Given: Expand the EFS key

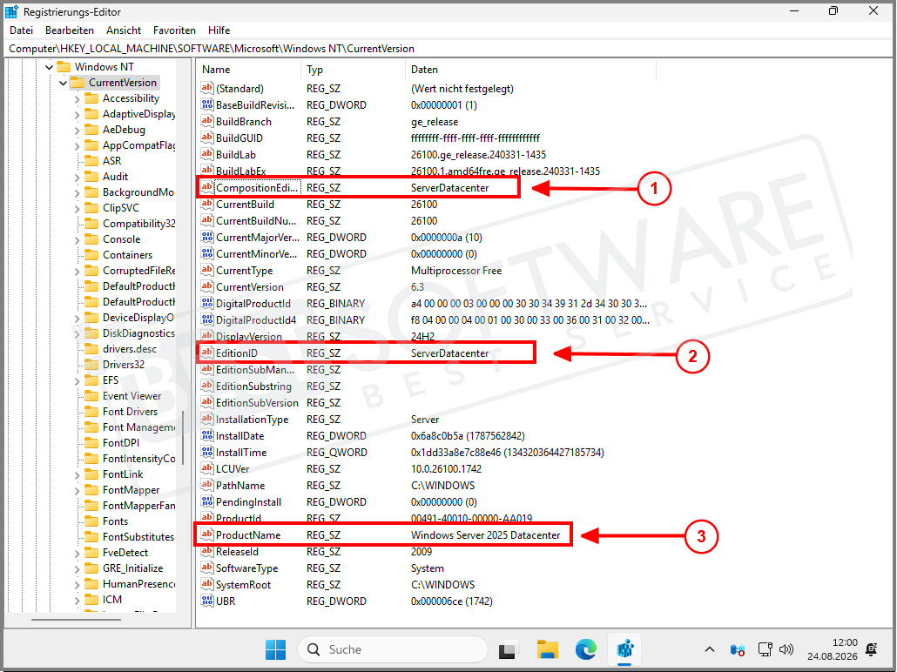Looking at the screenshot, I should click(78, 381).
